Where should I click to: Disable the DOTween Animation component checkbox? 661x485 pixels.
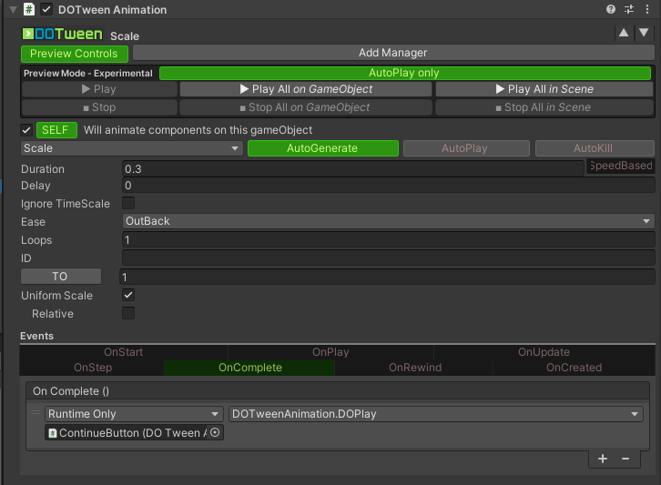[46, 9]
